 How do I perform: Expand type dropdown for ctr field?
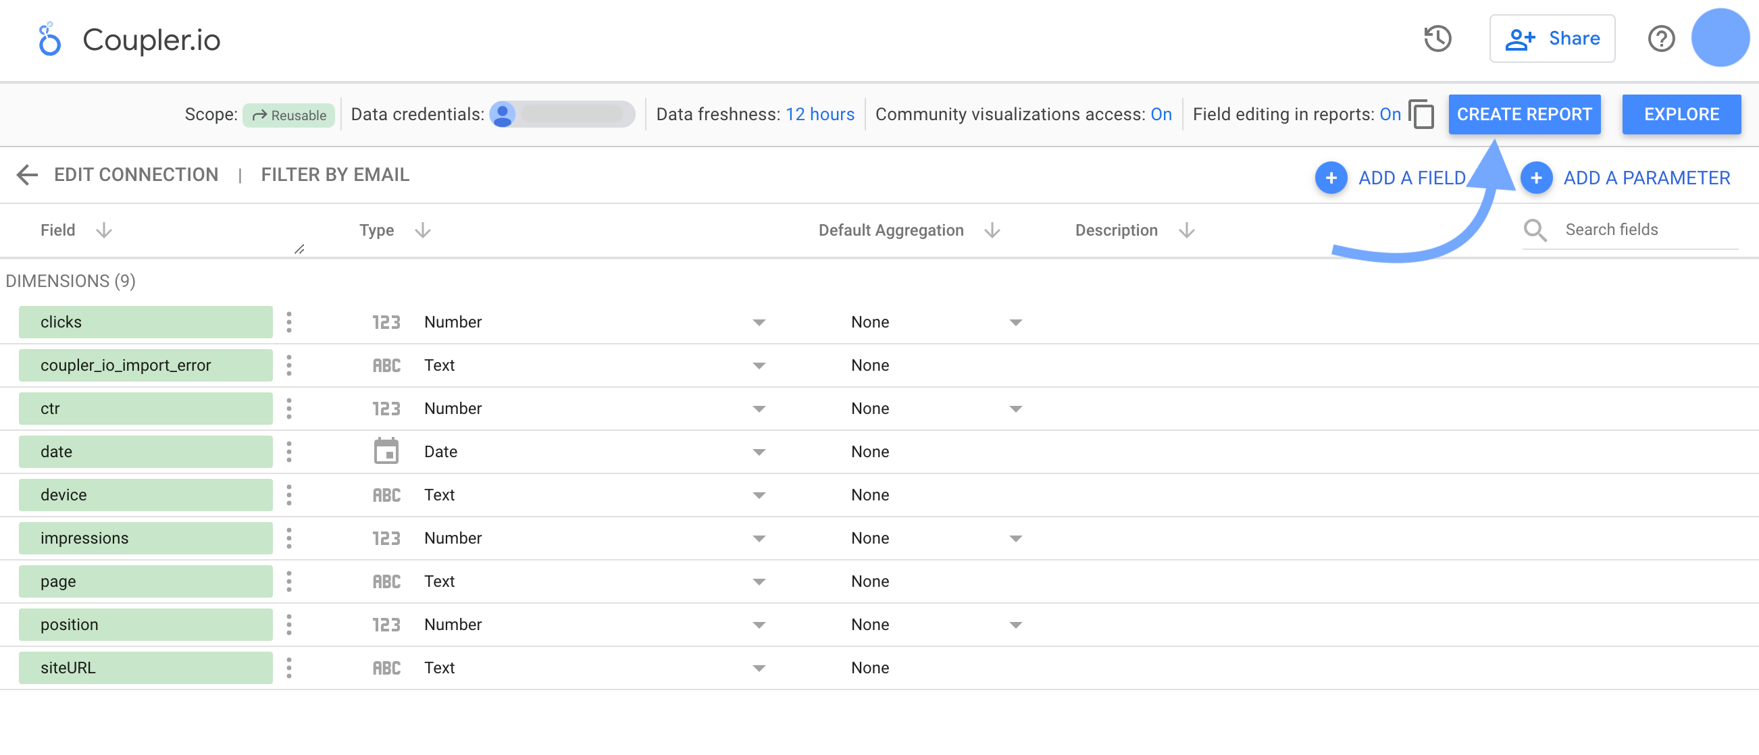pyautogui.click(x=759, y=410)
